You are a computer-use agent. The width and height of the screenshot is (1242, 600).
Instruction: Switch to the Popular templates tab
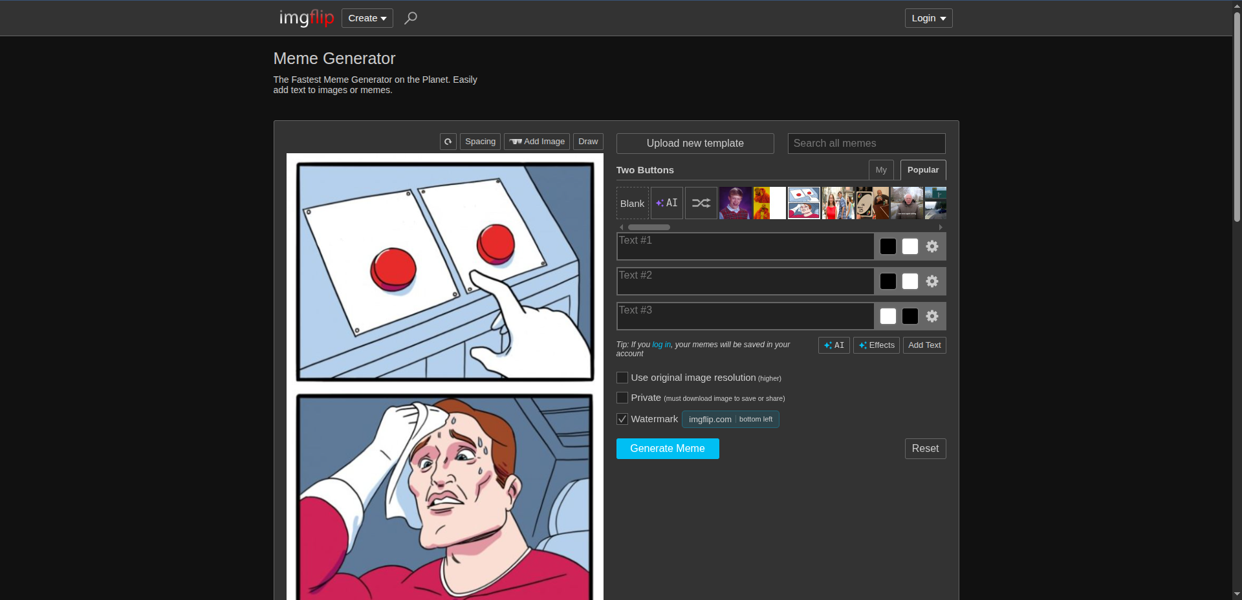[x=923, y=170]
